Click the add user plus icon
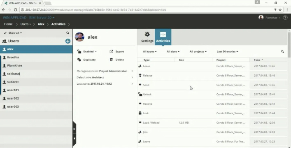 [68, 41]
